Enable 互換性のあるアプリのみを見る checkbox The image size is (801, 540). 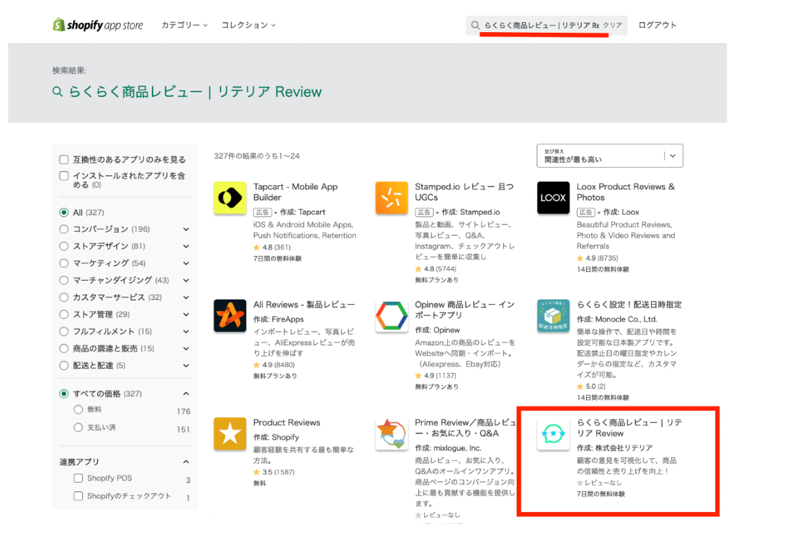click(x=64, y=159)
